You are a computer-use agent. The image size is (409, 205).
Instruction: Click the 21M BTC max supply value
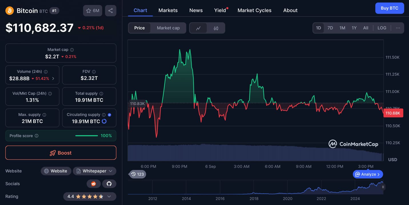32,121
